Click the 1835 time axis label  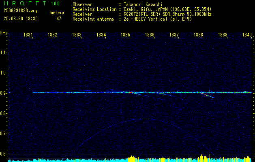point(125,34)
